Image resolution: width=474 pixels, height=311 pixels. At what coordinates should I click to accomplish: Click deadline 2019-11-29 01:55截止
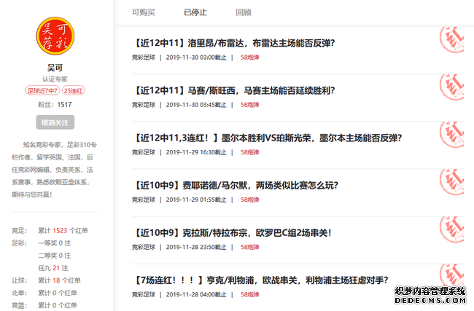click(x=196, y=200)
